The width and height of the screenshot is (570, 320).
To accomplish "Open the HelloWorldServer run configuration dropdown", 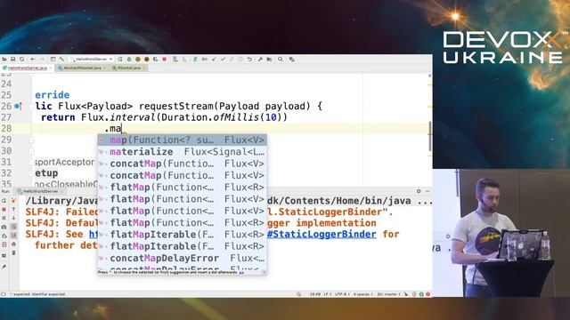I will click(91, 60).
